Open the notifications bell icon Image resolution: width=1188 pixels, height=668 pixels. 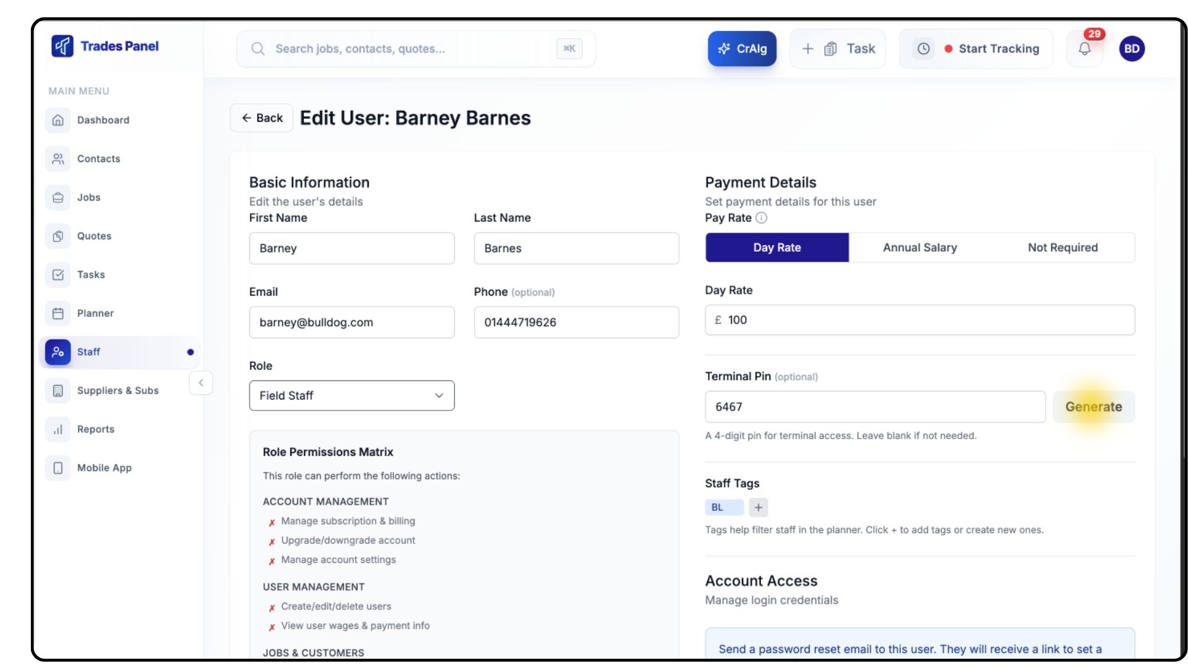[x=1084, y=49]
